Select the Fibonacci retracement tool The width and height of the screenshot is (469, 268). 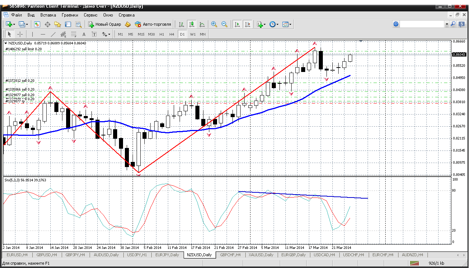73,34
